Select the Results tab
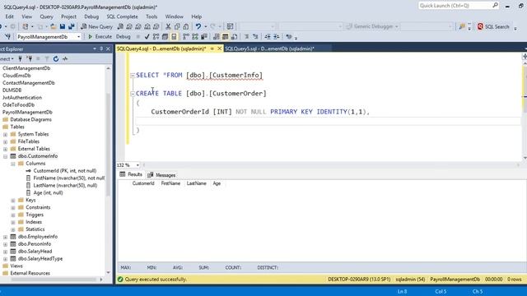Viewport: 527px width, 296px height. point(132,174)
